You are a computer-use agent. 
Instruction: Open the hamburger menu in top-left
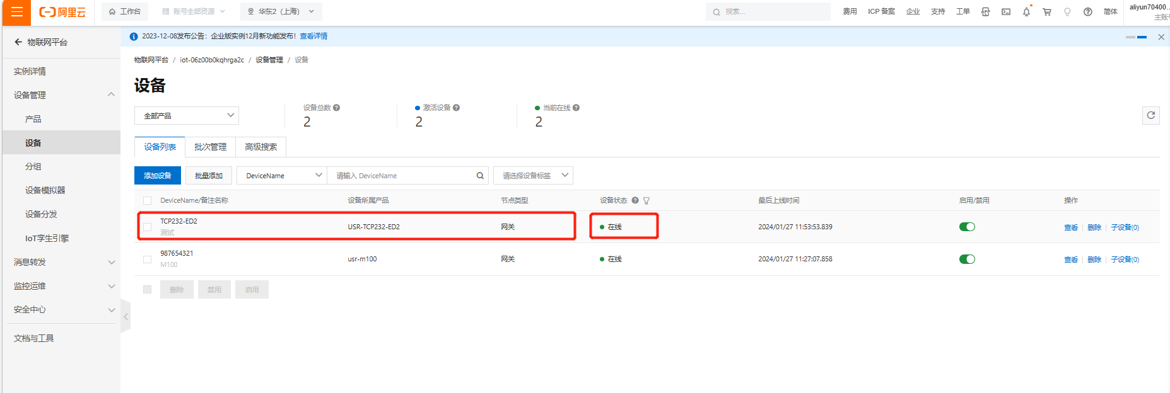pos(16,12)
